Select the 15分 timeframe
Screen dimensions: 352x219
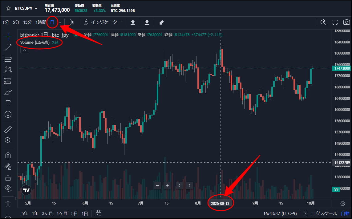click(27, 22)
